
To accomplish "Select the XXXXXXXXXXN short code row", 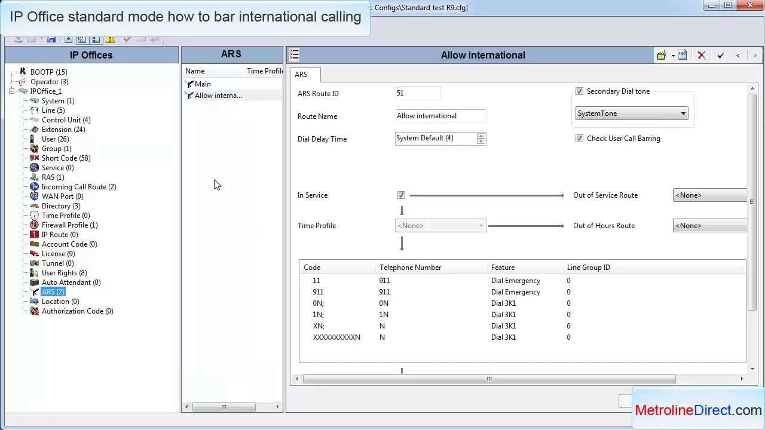I will click(x=522, y=337).
